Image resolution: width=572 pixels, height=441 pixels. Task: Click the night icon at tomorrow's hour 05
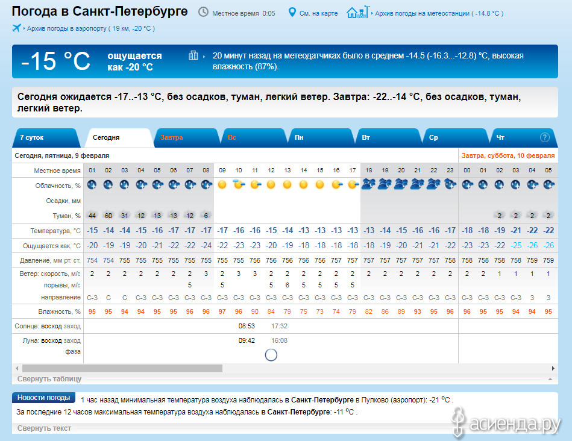[x=548, y=184]
